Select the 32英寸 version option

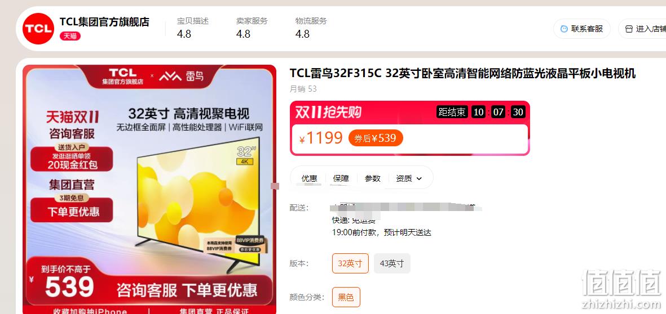coord(350,263)
